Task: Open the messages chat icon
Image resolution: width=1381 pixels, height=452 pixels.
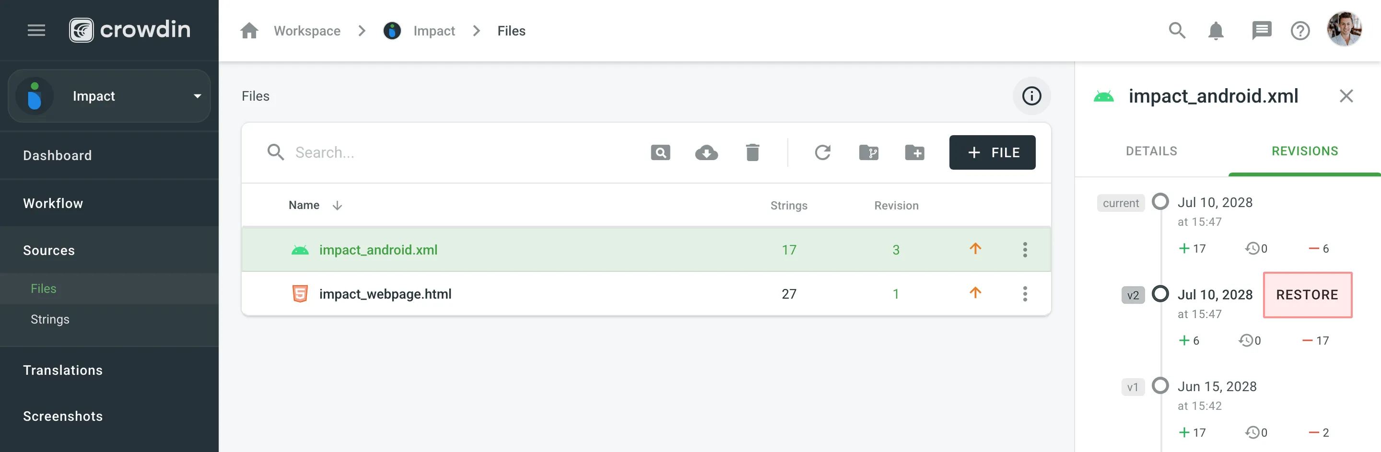Action: click(x=1261, y=31)
